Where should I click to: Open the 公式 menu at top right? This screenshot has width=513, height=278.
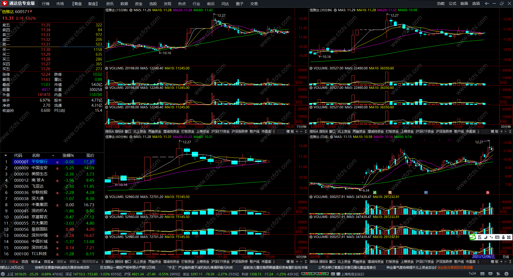[x=453, y=3]
